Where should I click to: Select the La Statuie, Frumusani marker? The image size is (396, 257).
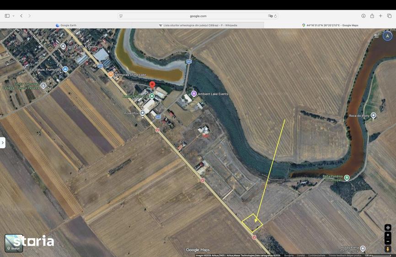(x=65, y=69)
